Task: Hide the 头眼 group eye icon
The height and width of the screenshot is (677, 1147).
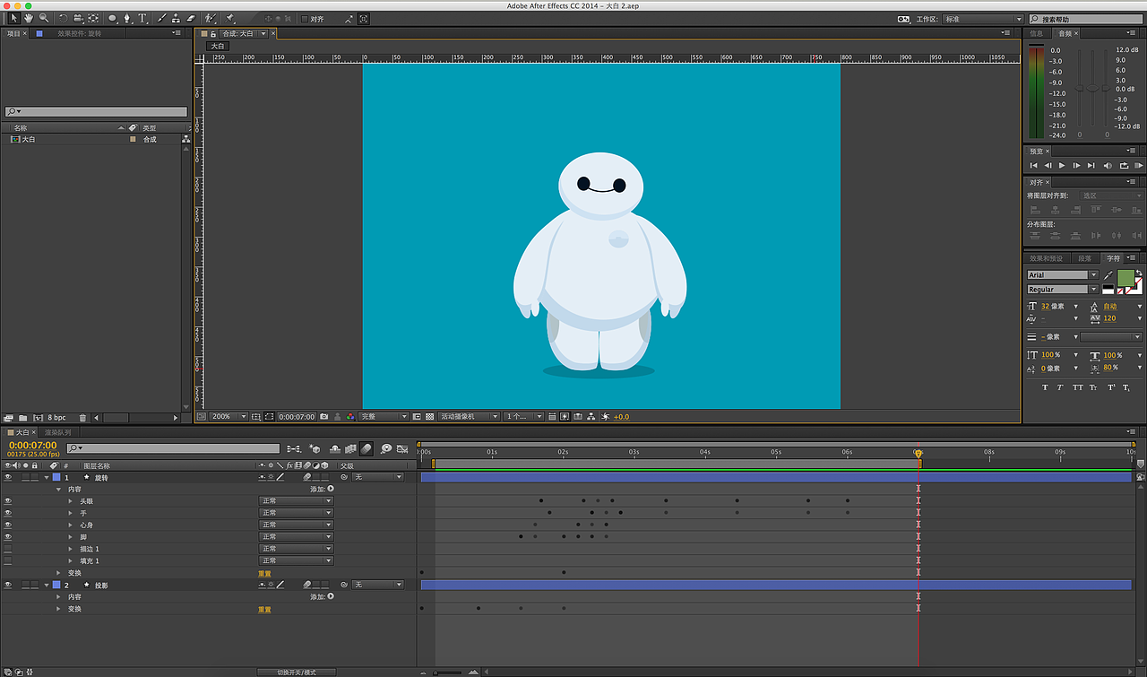Action: (x=8, y=501)
